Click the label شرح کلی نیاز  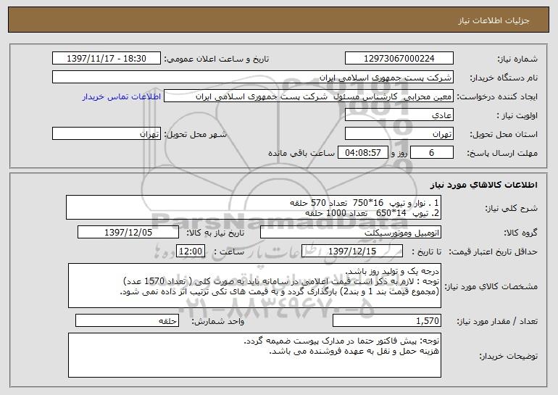click(512, 208)
